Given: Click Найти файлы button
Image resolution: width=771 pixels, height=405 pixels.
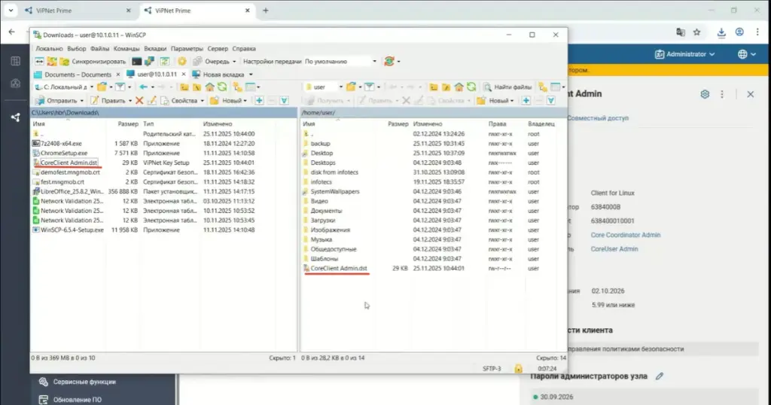Looking at the screenshot, I should click(507, 87).
